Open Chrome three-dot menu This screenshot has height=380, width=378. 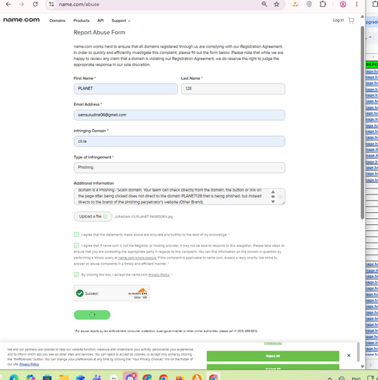(357, 5)
